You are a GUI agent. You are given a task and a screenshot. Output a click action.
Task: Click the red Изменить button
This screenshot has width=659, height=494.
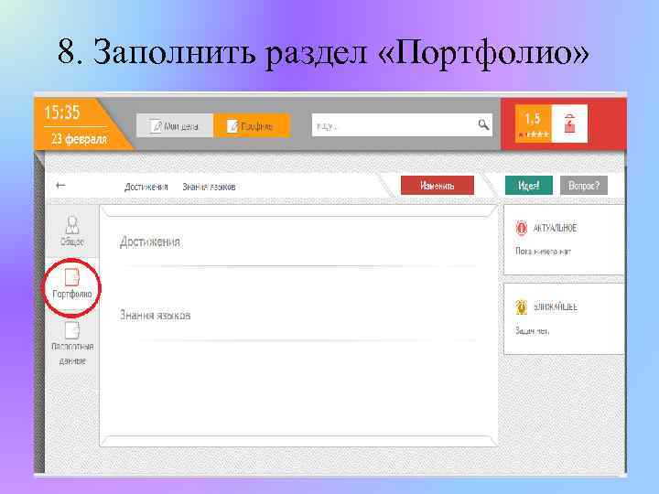tap(438, 186)
